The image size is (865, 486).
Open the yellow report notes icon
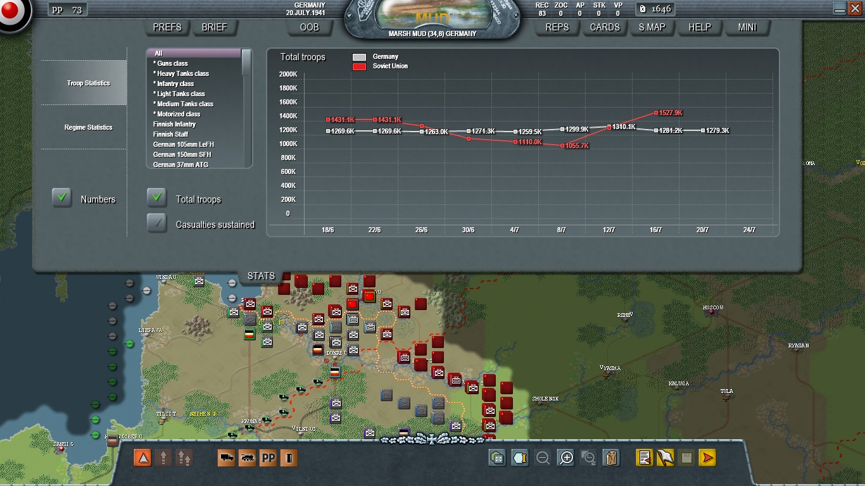click(x=645, y=458)
